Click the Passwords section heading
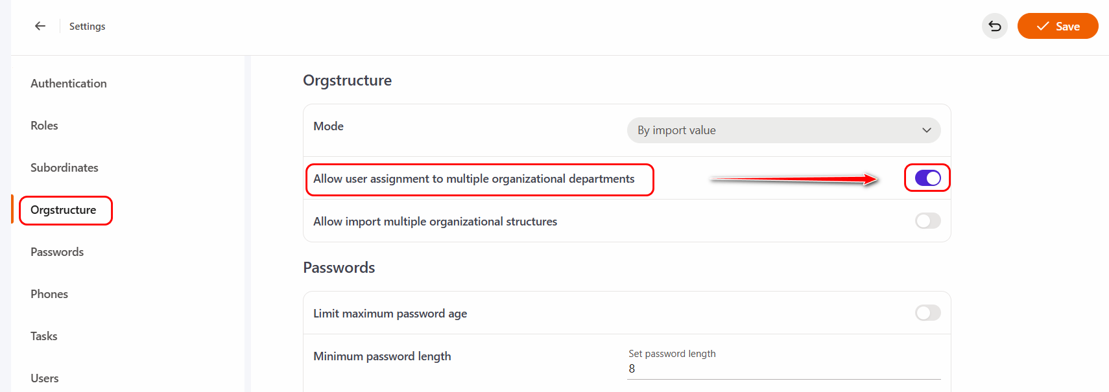 click(x=339, y=268)
